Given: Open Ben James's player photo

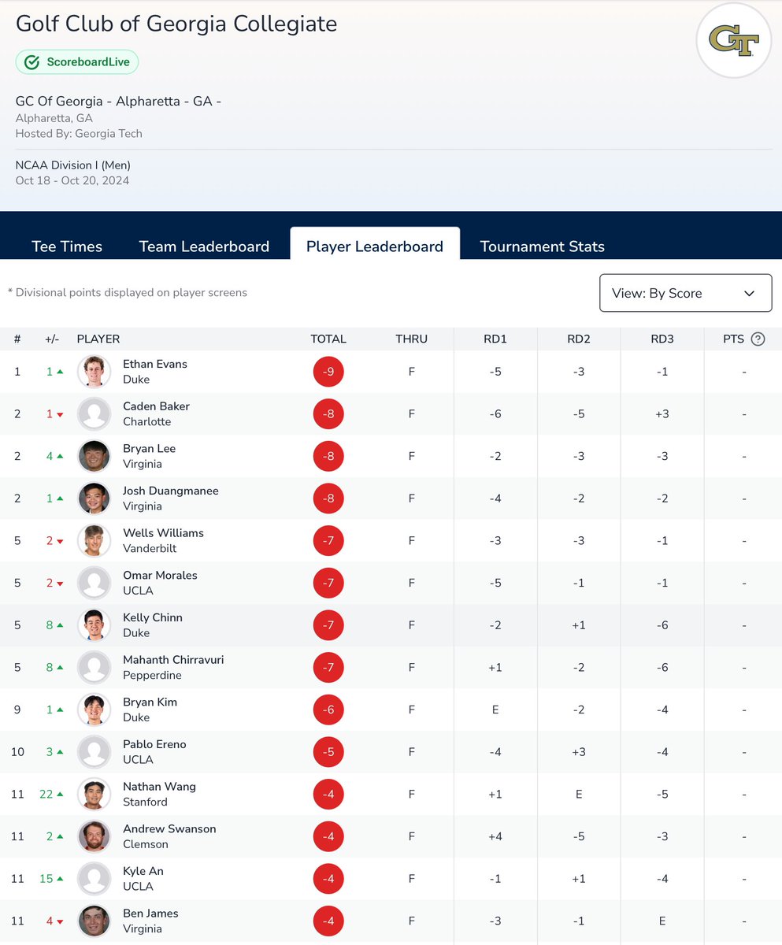Looking at the screenshot, I should [95, 921].
